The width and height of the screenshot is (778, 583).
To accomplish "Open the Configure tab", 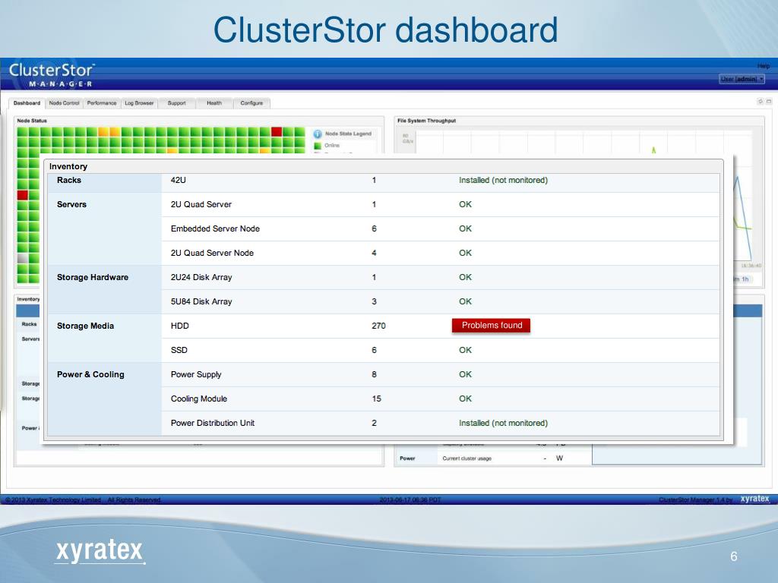I will point(251,103).
